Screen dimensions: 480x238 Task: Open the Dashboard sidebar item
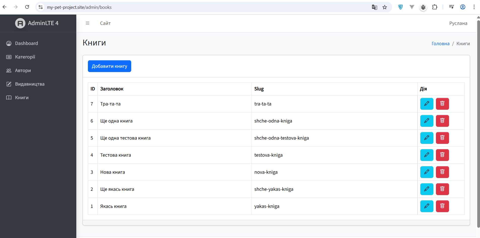[x=26, y=43]
